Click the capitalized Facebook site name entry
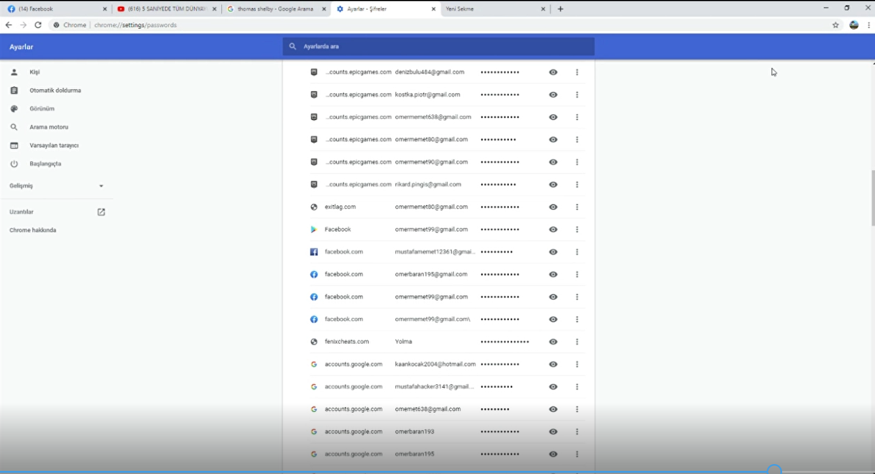The image size is (875, 474). 337,229
